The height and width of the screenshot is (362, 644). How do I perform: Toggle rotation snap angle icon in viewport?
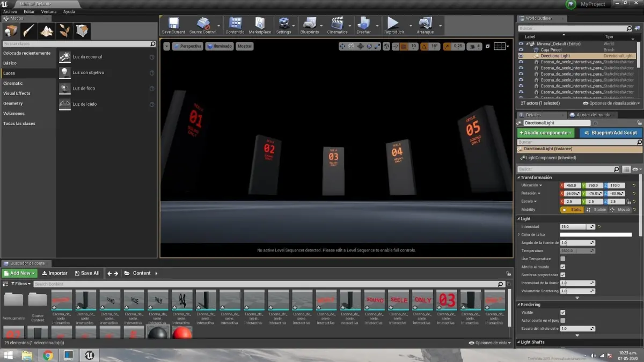tap(424, 47)
